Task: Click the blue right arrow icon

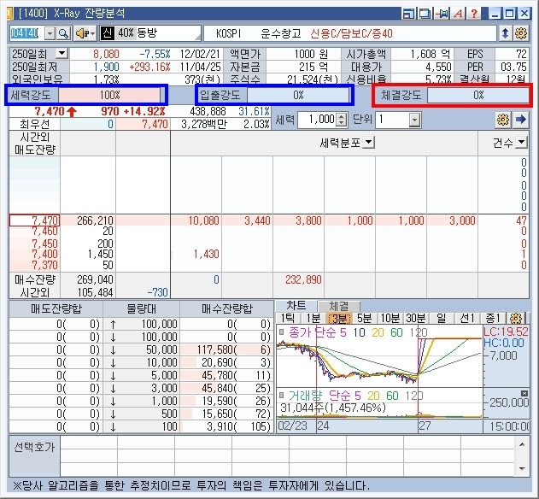Action: tap(521, 120)
